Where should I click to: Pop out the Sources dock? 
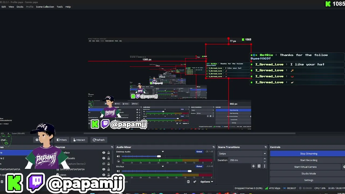pos(112,147)
